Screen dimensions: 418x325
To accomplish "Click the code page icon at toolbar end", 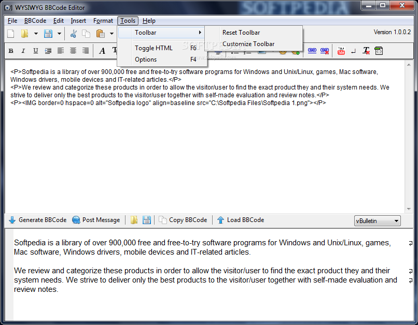I will (379, 51).
